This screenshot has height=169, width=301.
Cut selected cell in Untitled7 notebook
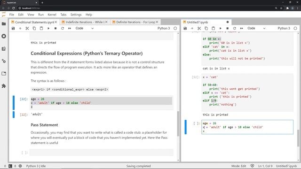199,28
